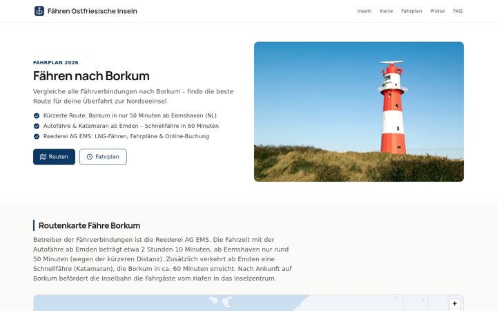Viewport: 497px width, 311px height.
Task: Click the outlined Fahrplan button
Action: (x=103, y=157)
